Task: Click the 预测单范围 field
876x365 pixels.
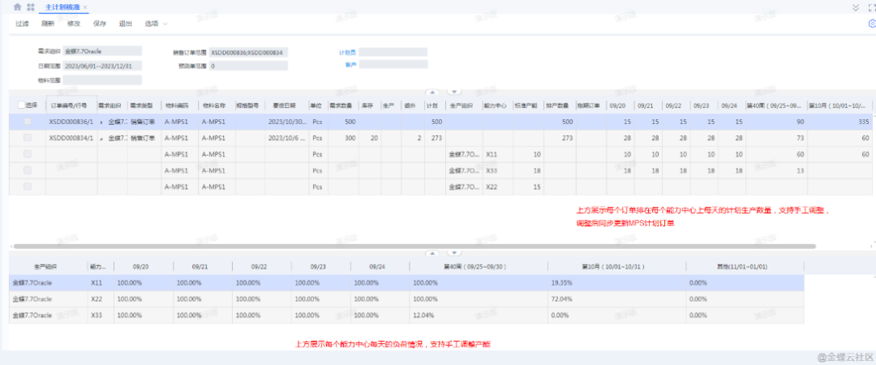Action: tap(248, 66)
